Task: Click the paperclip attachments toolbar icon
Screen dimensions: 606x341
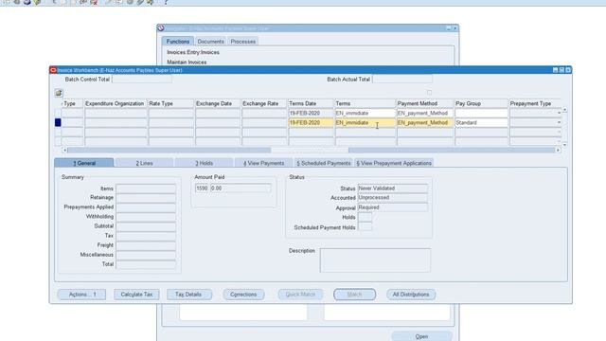Action: tap(140, 2)
